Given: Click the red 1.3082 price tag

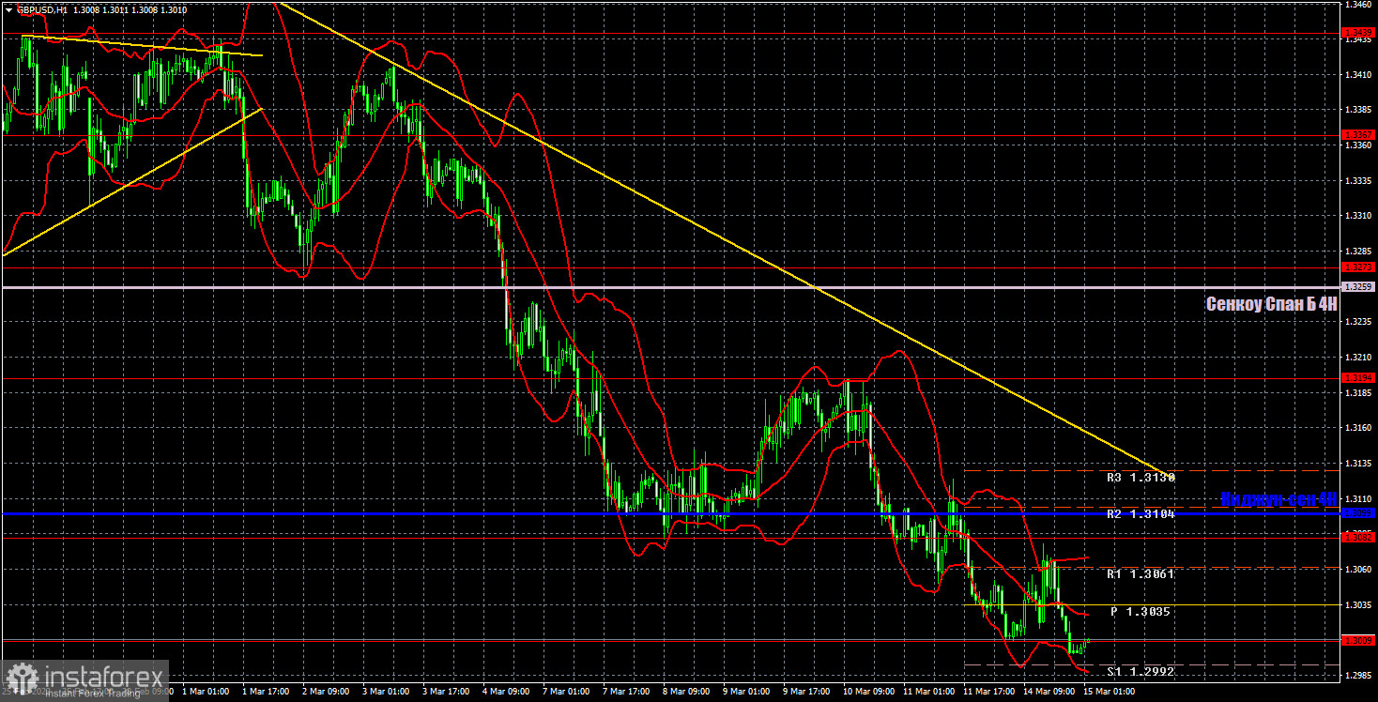Looking at the screenshot, I should (x=1359, y=537).
